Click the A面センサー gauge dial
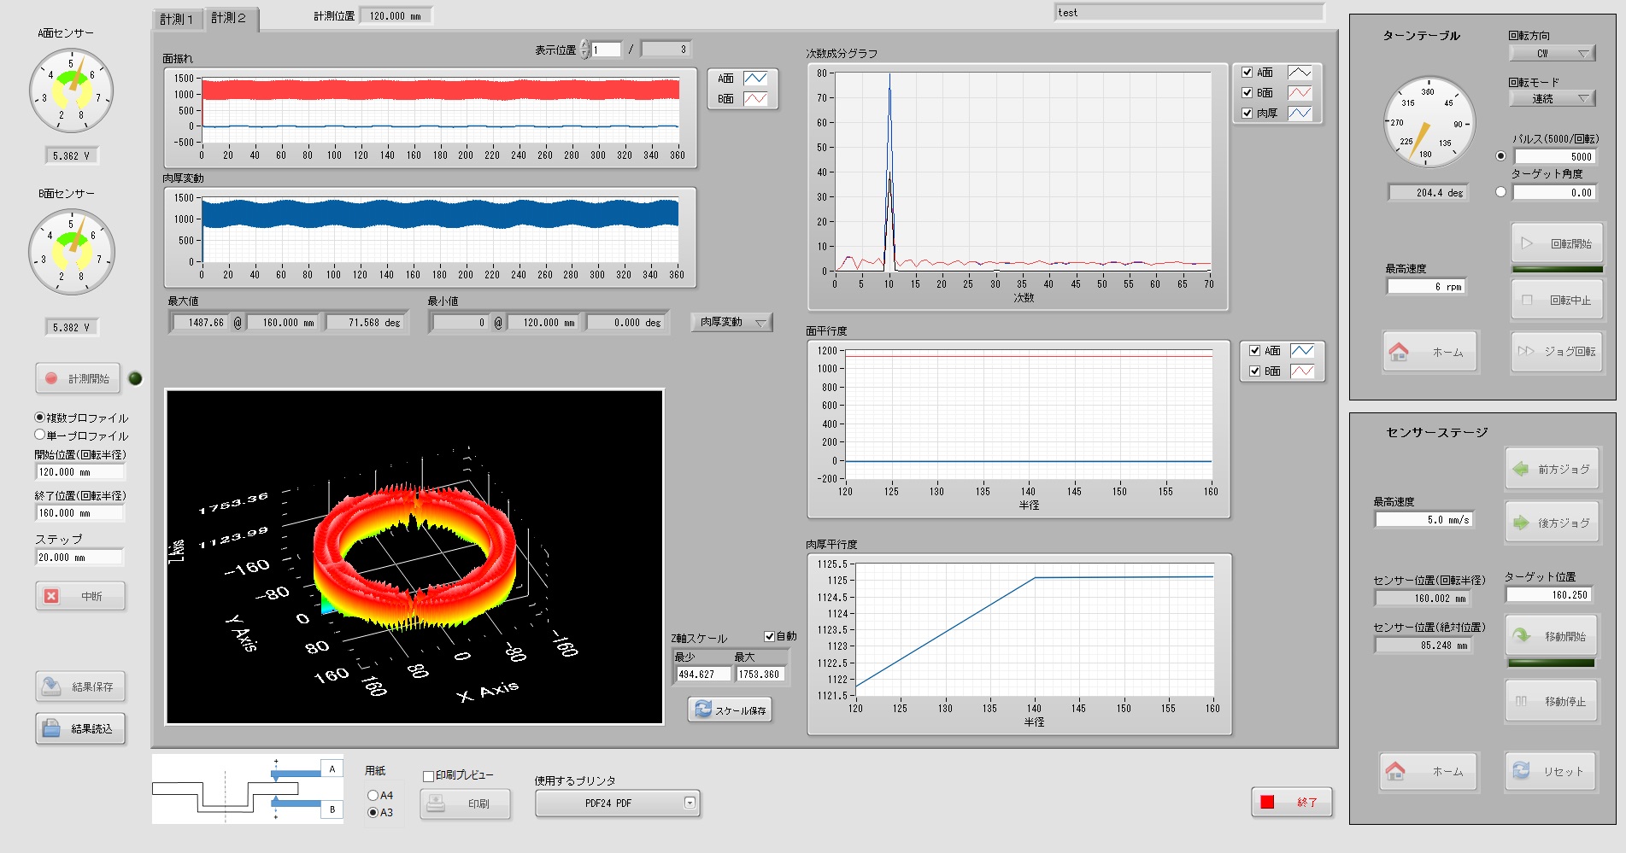Screen dimensions: 1626x853 click(71, 91)
